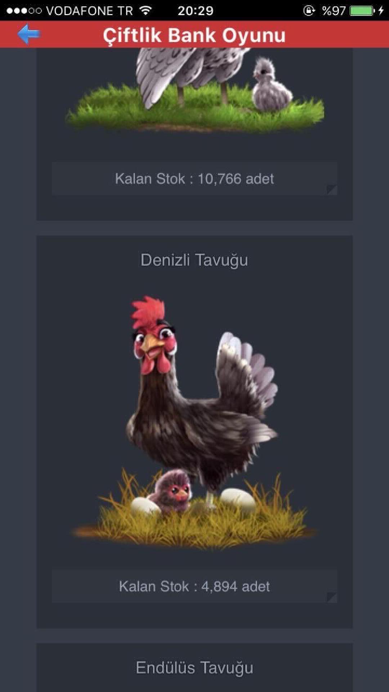Tap the Çiftlik Bank Oyunu header title
This screenshot has width=389, height=692.
click(x=194, y=35)
